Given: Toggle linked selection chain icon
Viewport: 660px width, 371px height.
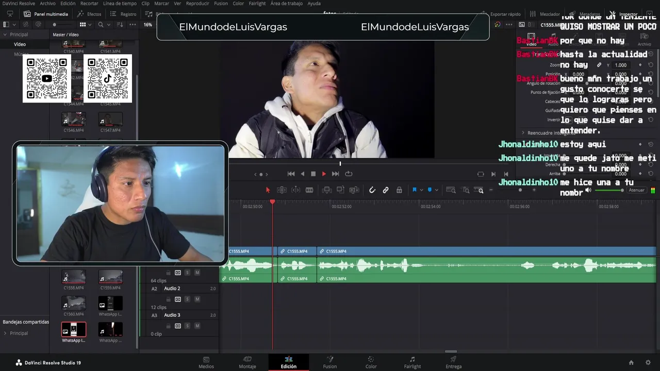Looking at the screenshot, I should click(x=385, y=190).
